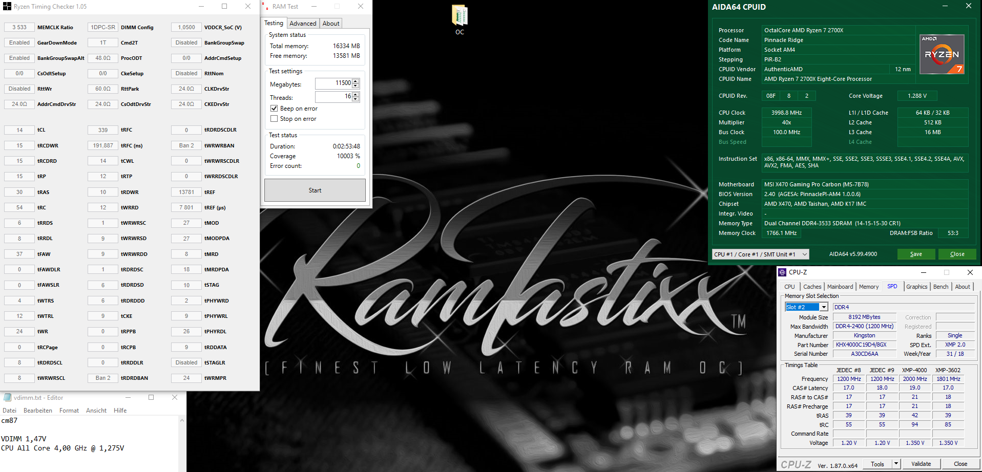Enable the Stop on error checkbox
This screenshot has height=472, width=982.
274,119
